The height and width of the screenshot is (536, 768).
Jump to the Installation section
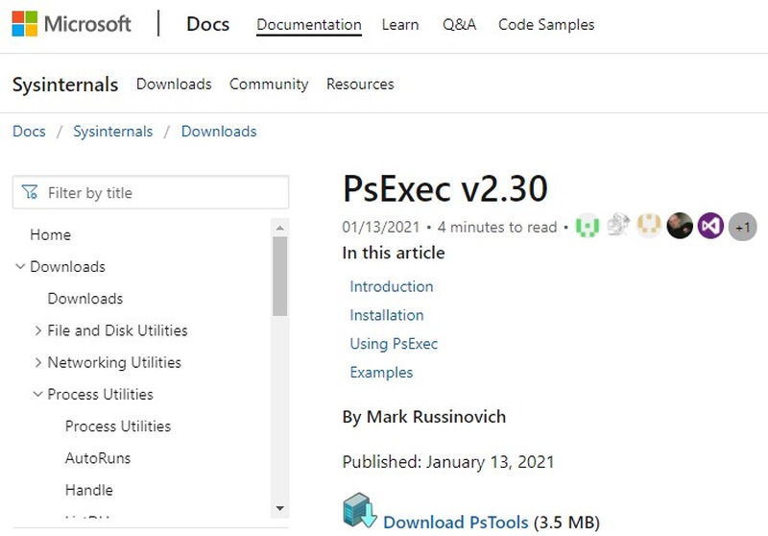point(386,315)
